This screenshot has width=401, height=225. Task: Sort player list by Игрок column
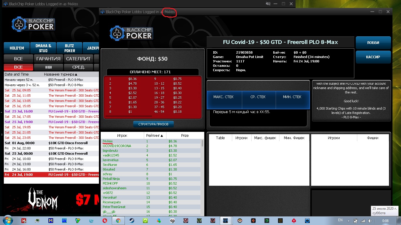coord(122,136)
